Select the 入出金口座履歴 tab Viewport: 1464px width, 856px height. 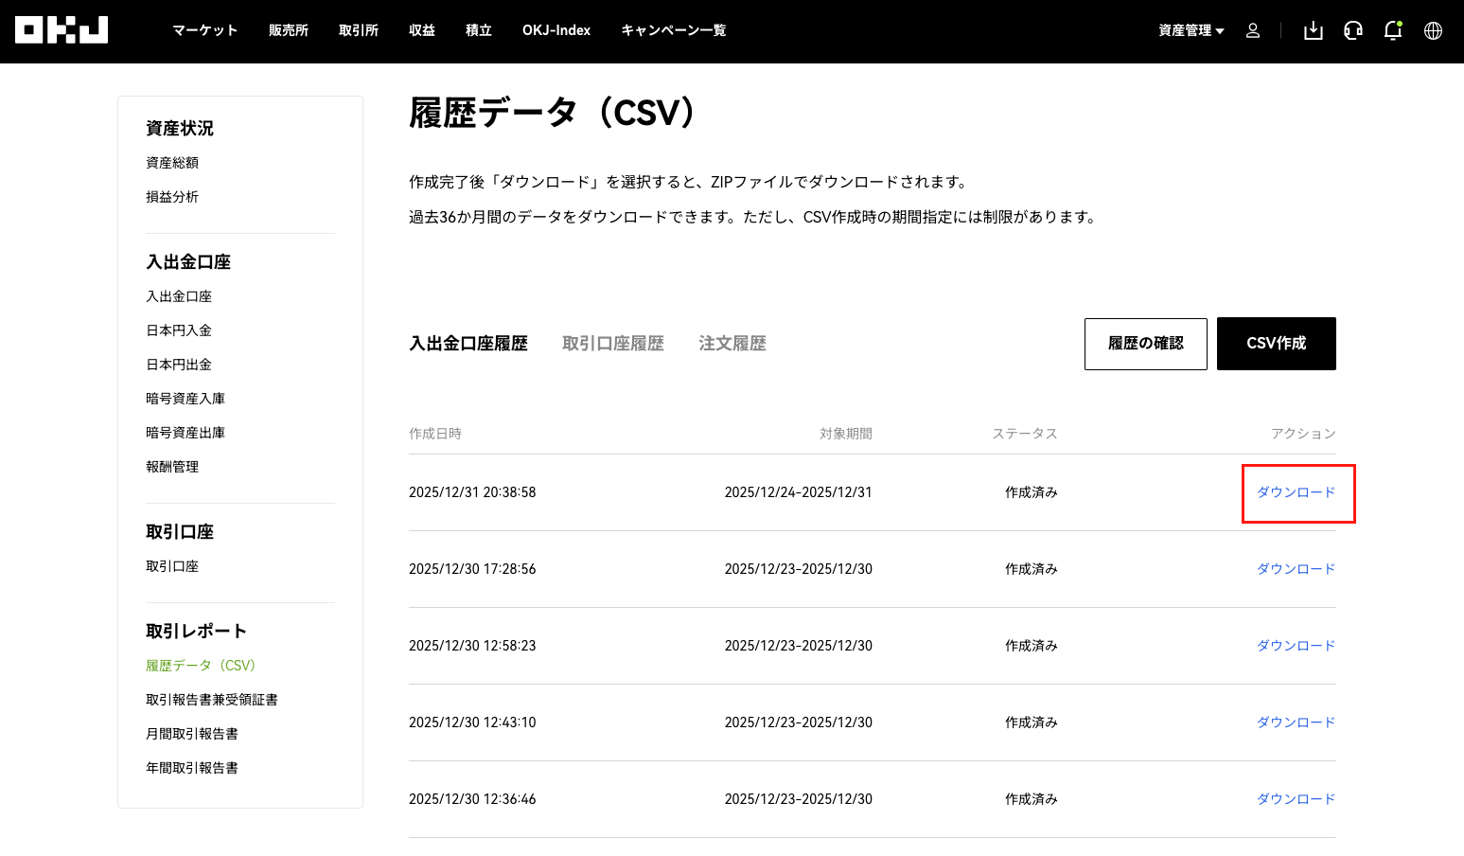click(467, 344)
